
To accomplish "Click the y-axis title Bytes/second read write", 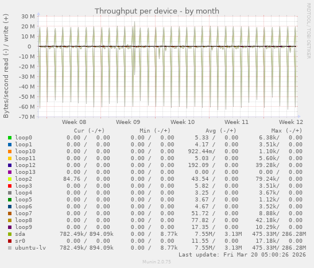I will coord(6,66).
